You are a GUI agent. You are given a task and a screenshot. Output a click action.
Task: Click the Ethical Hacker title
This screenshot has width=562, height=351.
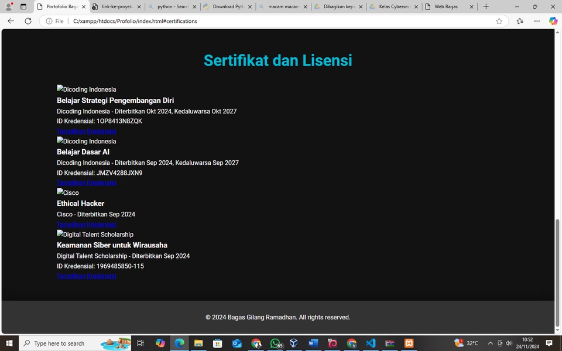click(x=81, y=204)
